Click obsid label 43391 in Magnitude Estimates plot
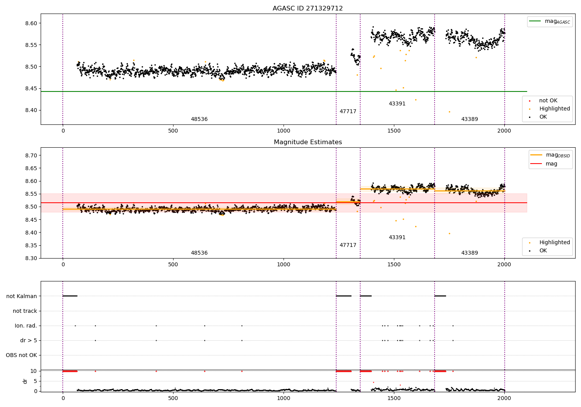The height and width of the screenshot is (407, 581). 397,238
